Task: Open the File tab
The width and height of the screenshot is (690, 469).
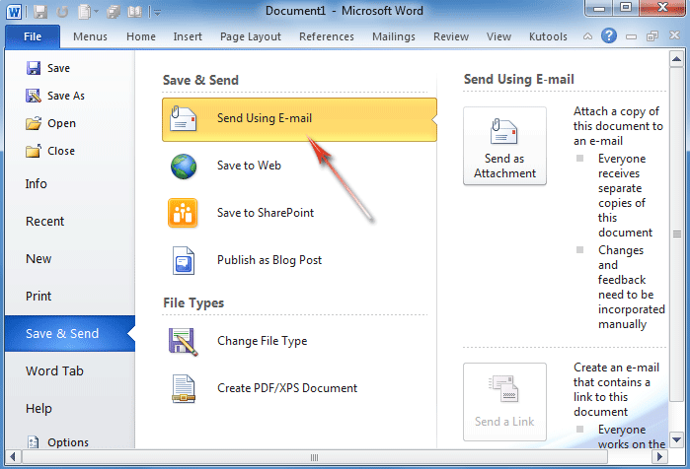Action: point(33,36)
